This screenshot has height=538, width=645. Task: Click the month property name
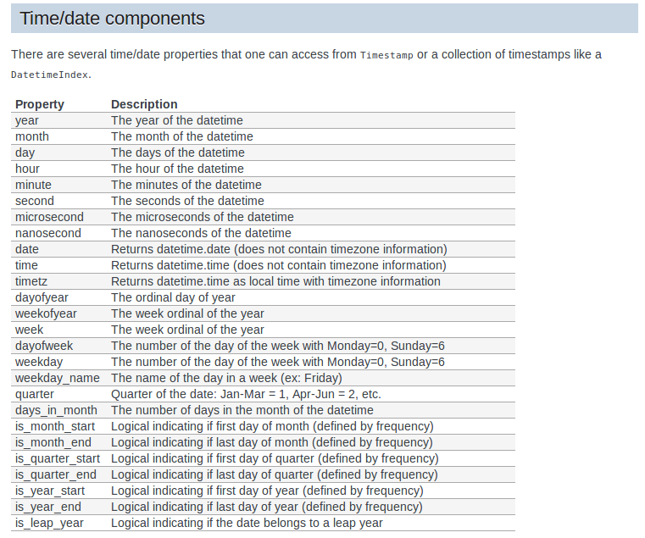(x=32, y=136)
